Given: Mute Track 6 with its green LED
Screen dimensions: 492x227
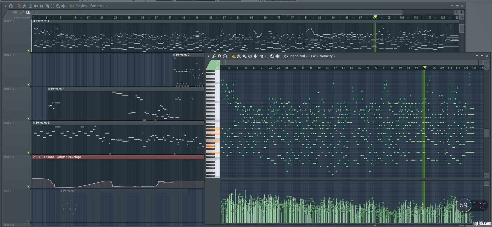Looking at the screenshot, I should (29, 186).
